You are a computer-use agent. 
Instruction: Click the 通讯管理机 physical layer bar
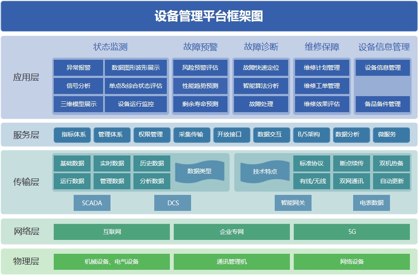click(231, 262)
